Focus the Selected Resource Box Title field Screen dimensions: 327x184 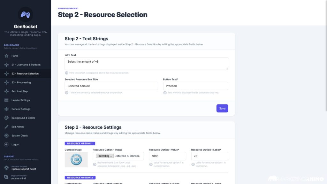tap(111, 86)
